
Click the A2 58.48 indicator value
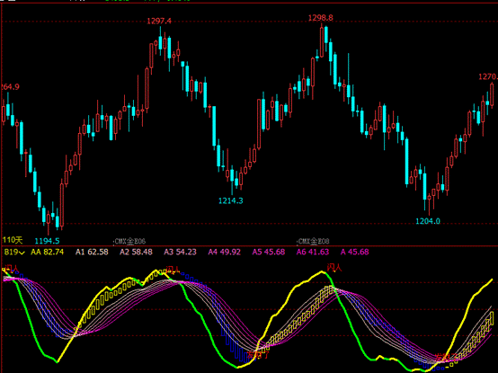click(136, 252)
